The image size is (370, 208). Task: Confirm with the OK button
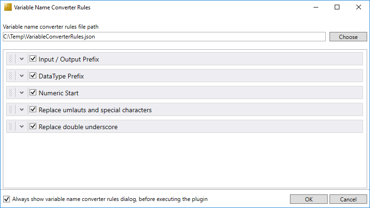click(309, 199)
